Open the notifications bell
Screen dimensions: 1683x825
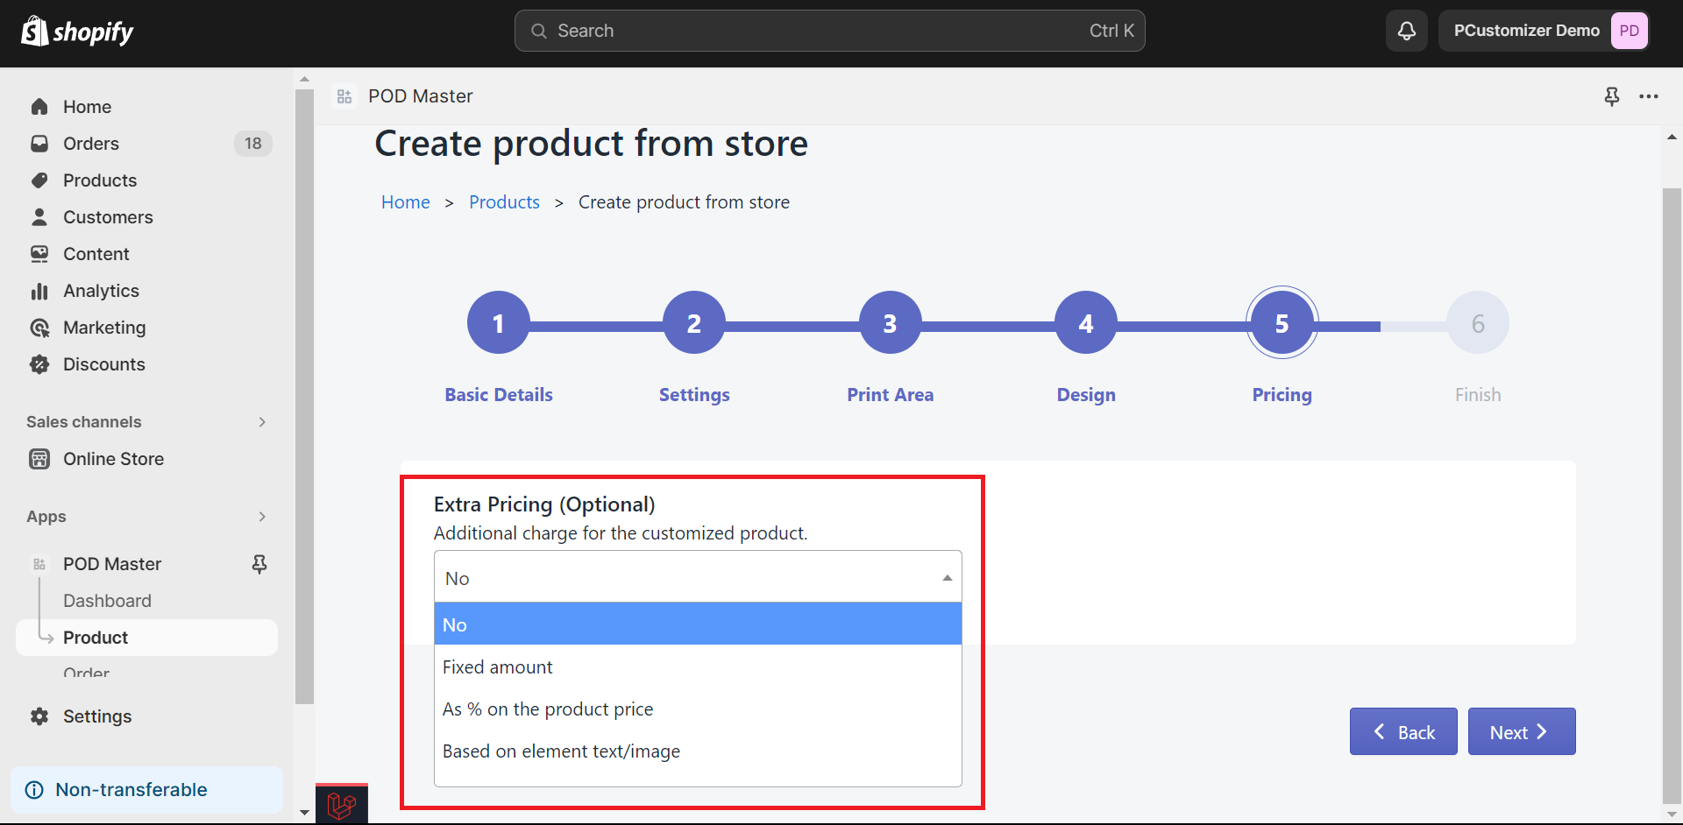(x=1406, y=31)
